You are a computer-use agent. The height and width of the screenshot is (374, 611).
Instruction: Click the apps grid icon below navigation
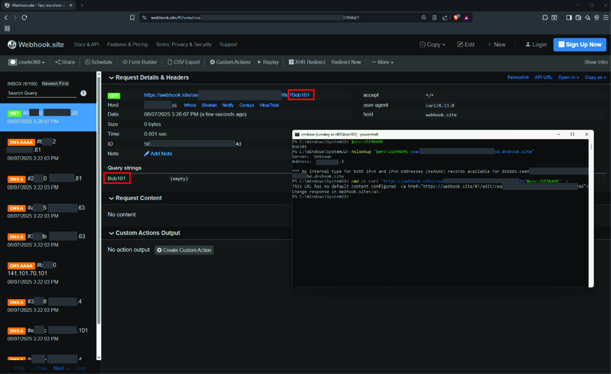pyautogui.click(x=7, y=28)
